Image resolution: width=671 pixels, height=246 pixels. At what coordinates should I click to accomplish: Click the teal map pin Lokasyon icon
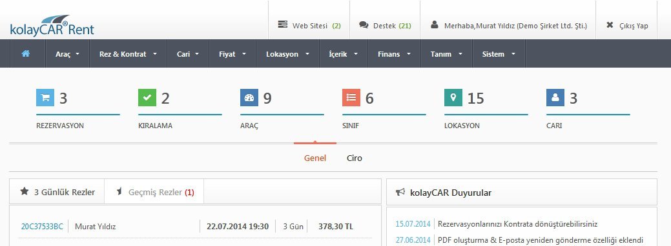[453, 97]
